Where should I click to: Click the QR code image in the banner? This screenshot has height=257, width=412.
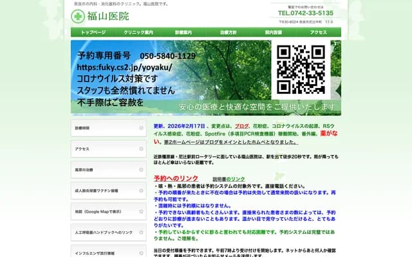[x=301, y=69]
